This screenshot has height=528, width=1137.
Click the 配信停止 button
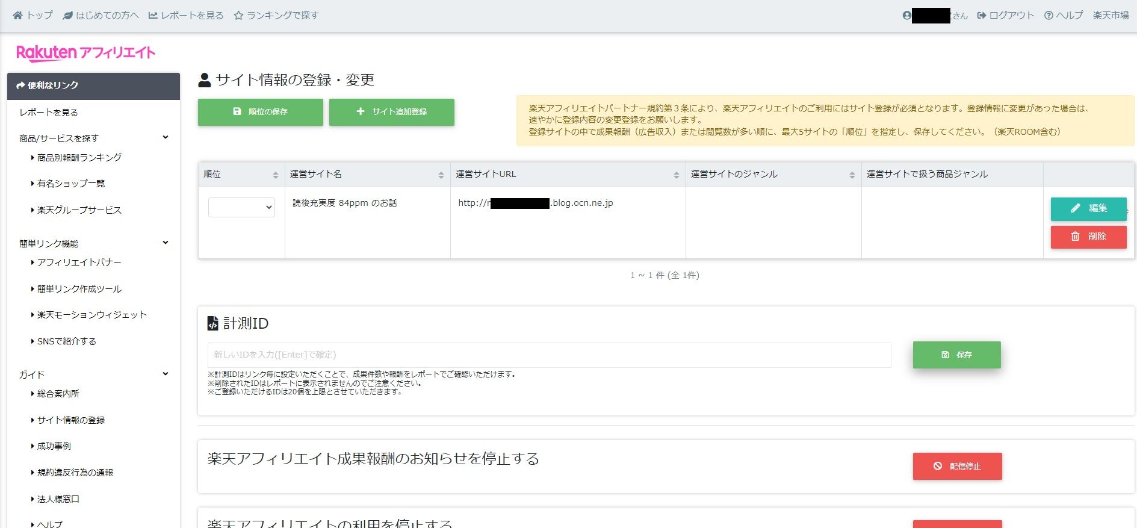tap(958, 467)
